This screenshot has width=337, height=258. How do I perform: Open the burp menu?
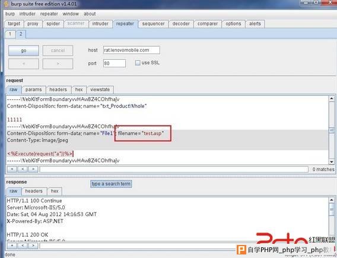click(10, 14)
